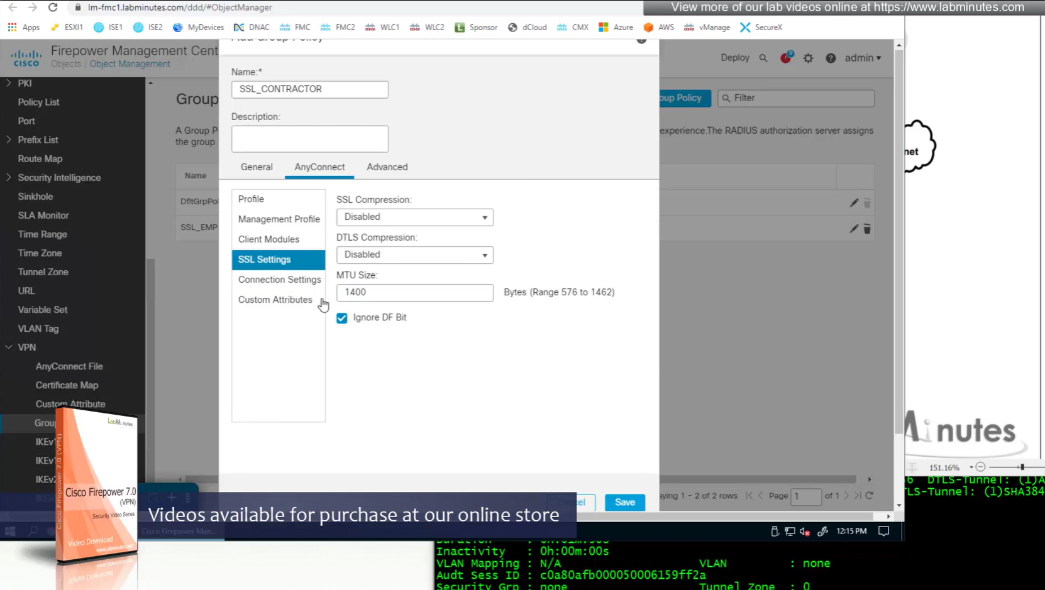
Task: Uncheck the Ignore DF Bit checkbox
Action: [342, 318]
